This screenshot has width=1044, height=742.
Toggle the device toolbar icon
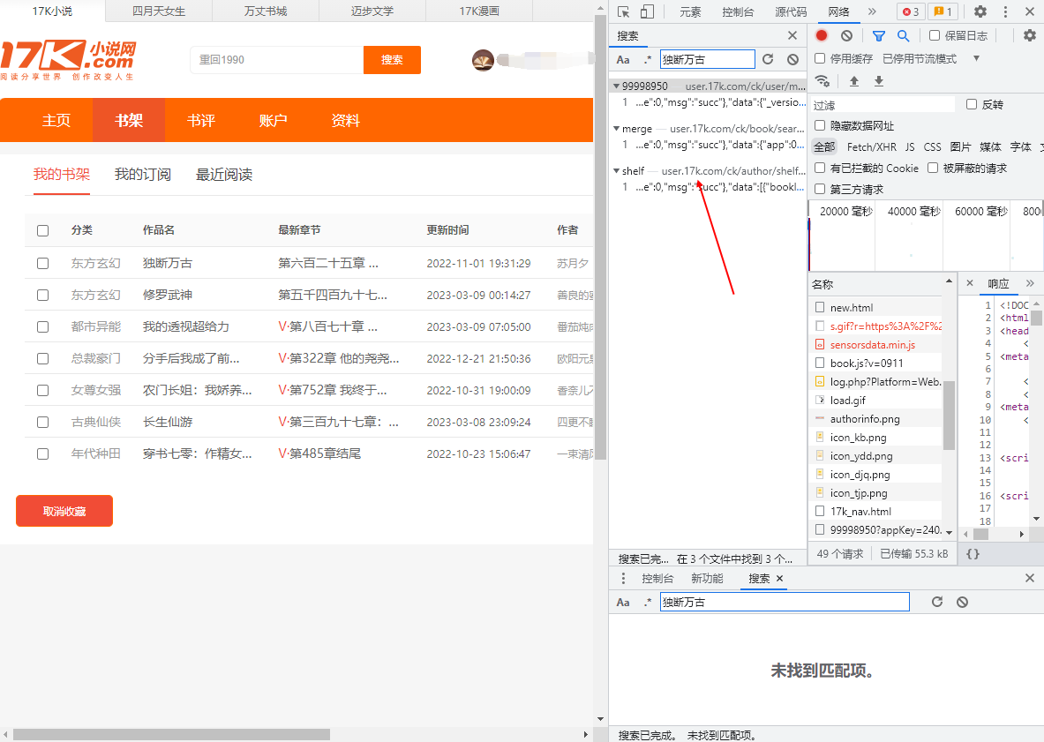[x=647, y=11]
